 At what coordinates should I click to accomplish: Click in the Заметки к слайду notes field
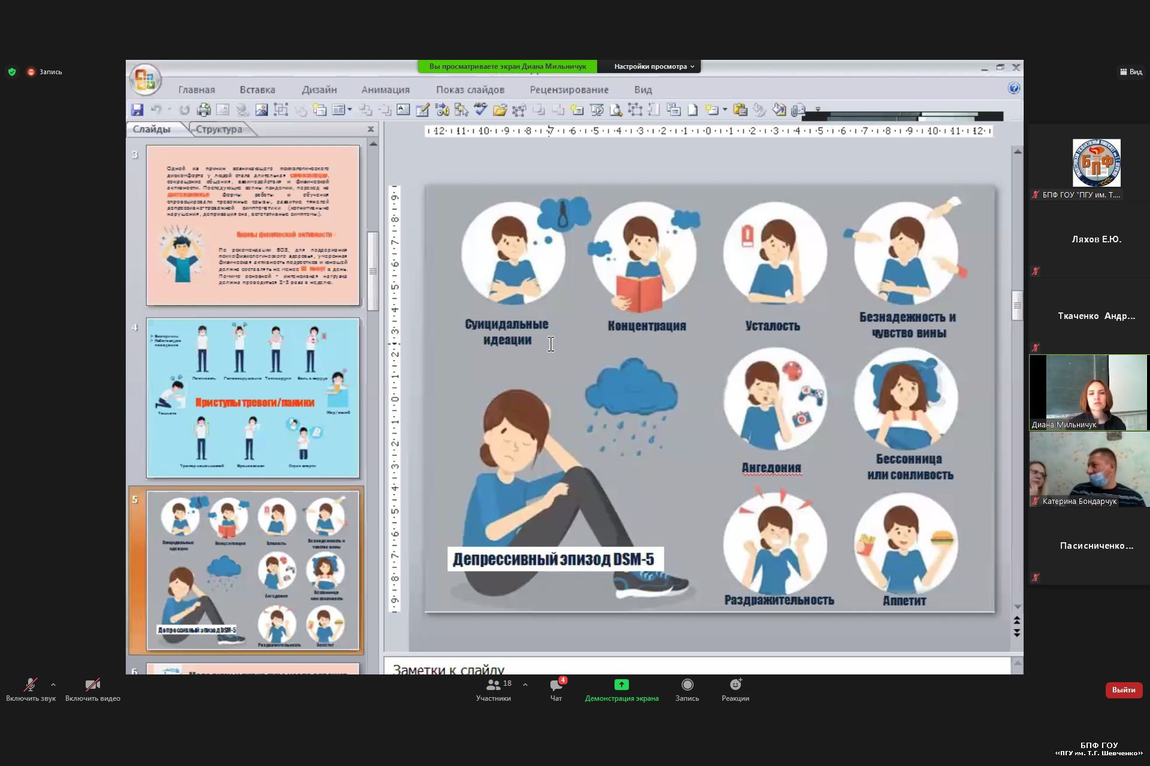point(697,667)
